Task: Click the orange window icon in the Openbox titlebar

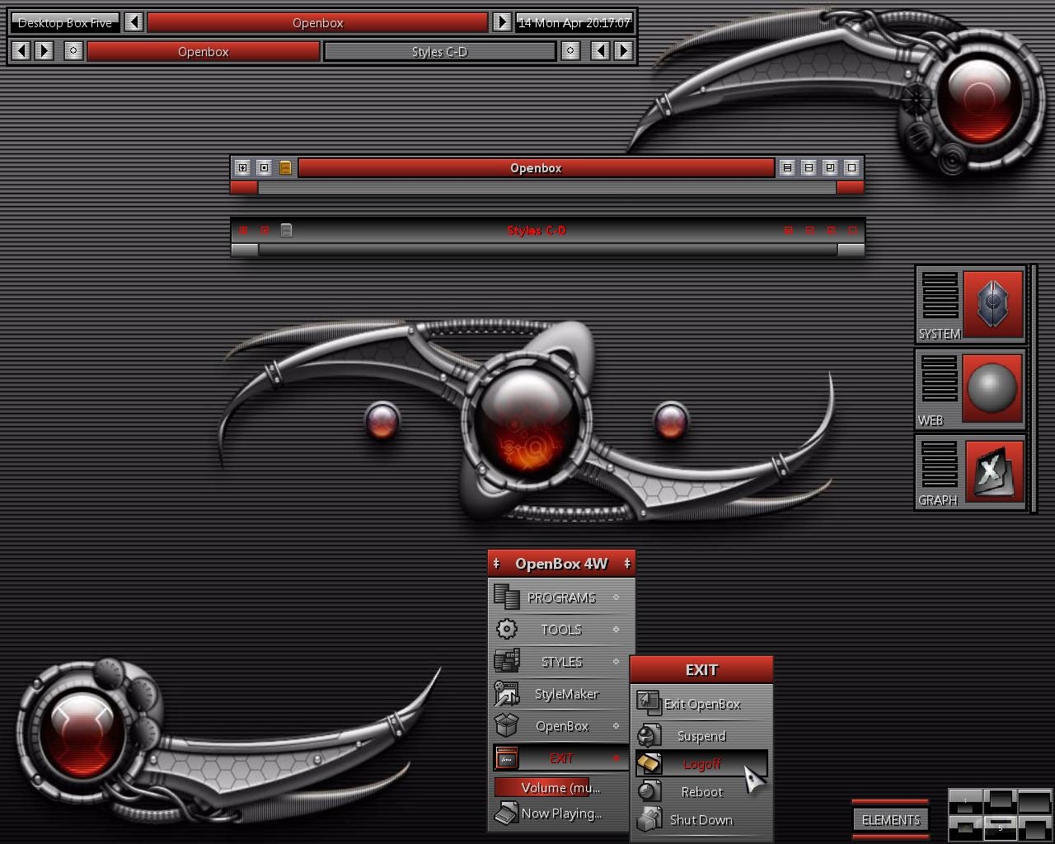Action: (285, 168)
